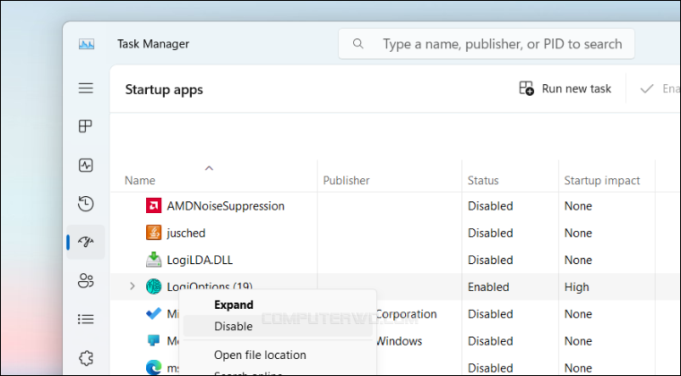Viewport: 681px width, 376px height.
Task: Click the Task Manager window title
Action: point(153,44)
